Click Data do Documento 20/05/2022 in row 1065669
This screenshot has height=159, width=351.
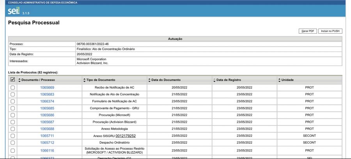pyautogui.click(x=179, y=88)
